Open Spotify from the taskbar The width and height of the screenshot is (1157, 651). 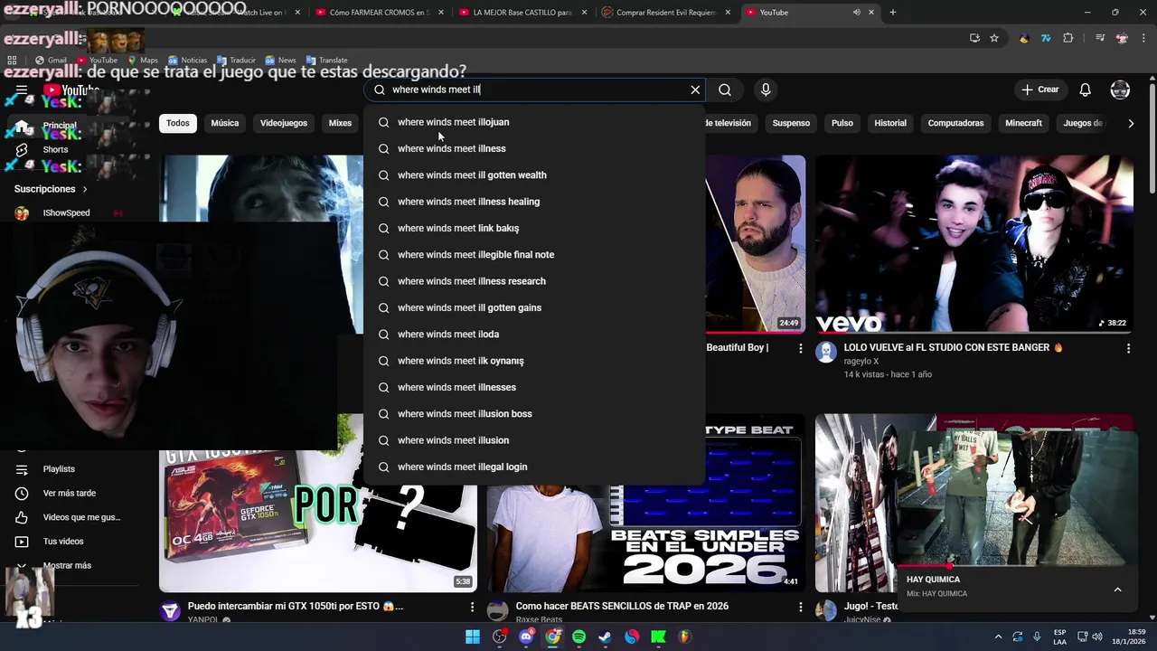[x=579, y=637]
